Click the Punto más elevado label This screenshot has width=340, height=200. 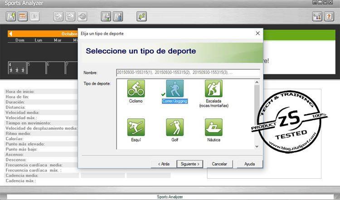pyautogui.click(x=25, y=144)
